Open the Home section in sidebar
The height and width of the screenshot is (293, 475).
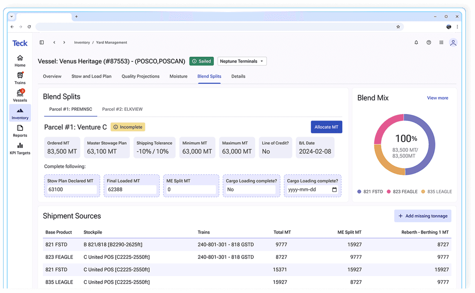pos(20,61)
